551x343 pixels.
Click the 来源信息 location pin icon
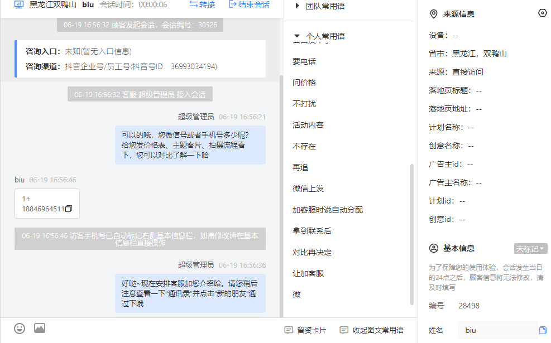(x=434, y=14)
